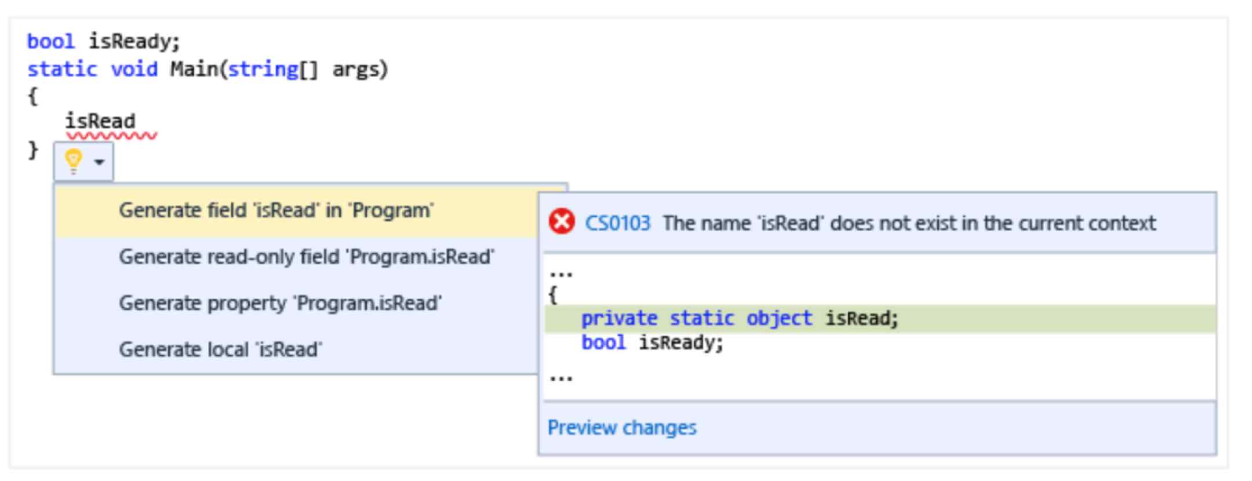Click the static keyword in Main declaration
Screen dimensions: 1252x481
point(62,70)
